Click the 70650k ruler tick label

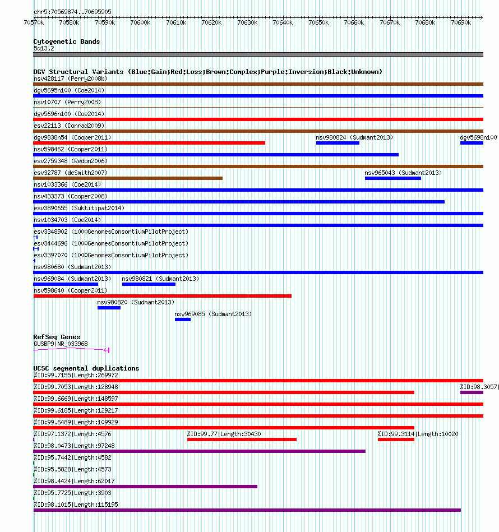pyautogui.click(x=318, y=22)
